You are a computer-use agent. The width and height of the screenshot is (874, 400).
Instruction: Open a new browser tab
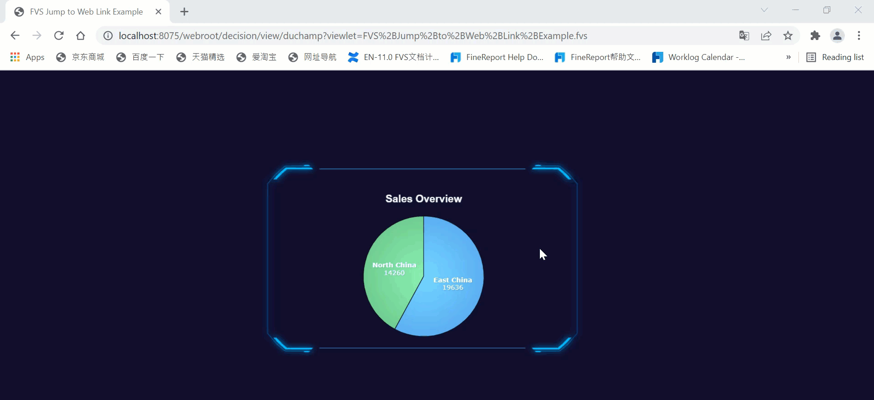click(184, 12)
